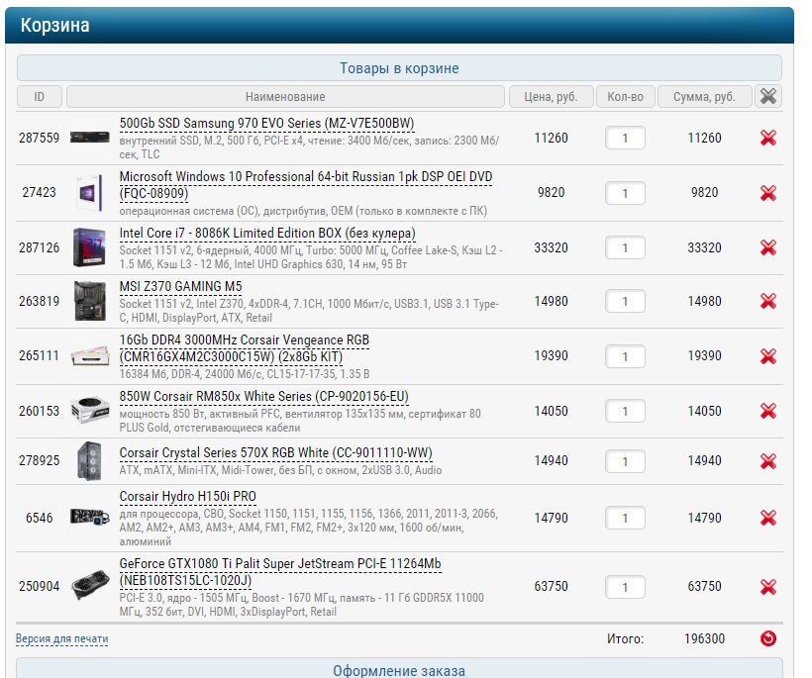Open Microsoft Windows 10 Professional product link
This screenshot has width=812, height=678.
(x=306, y=185)
